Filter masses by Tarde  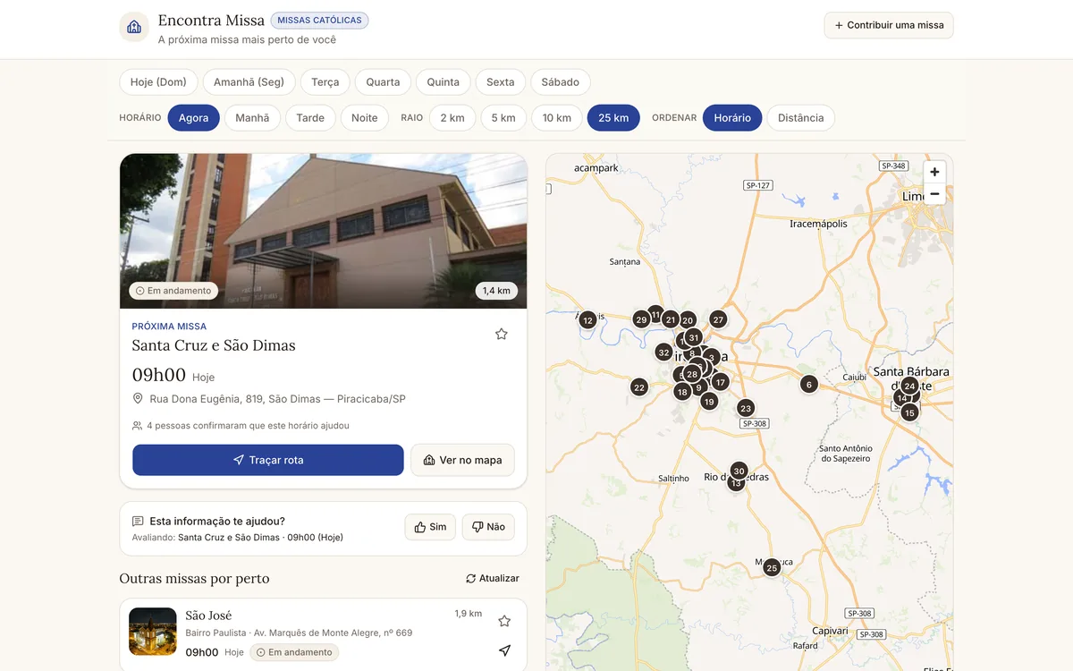[x=310, y=118]
